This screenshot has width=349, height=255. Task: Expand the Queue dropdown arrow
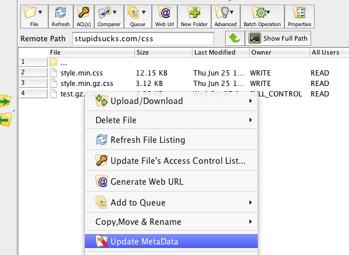[x=144, y=12]
